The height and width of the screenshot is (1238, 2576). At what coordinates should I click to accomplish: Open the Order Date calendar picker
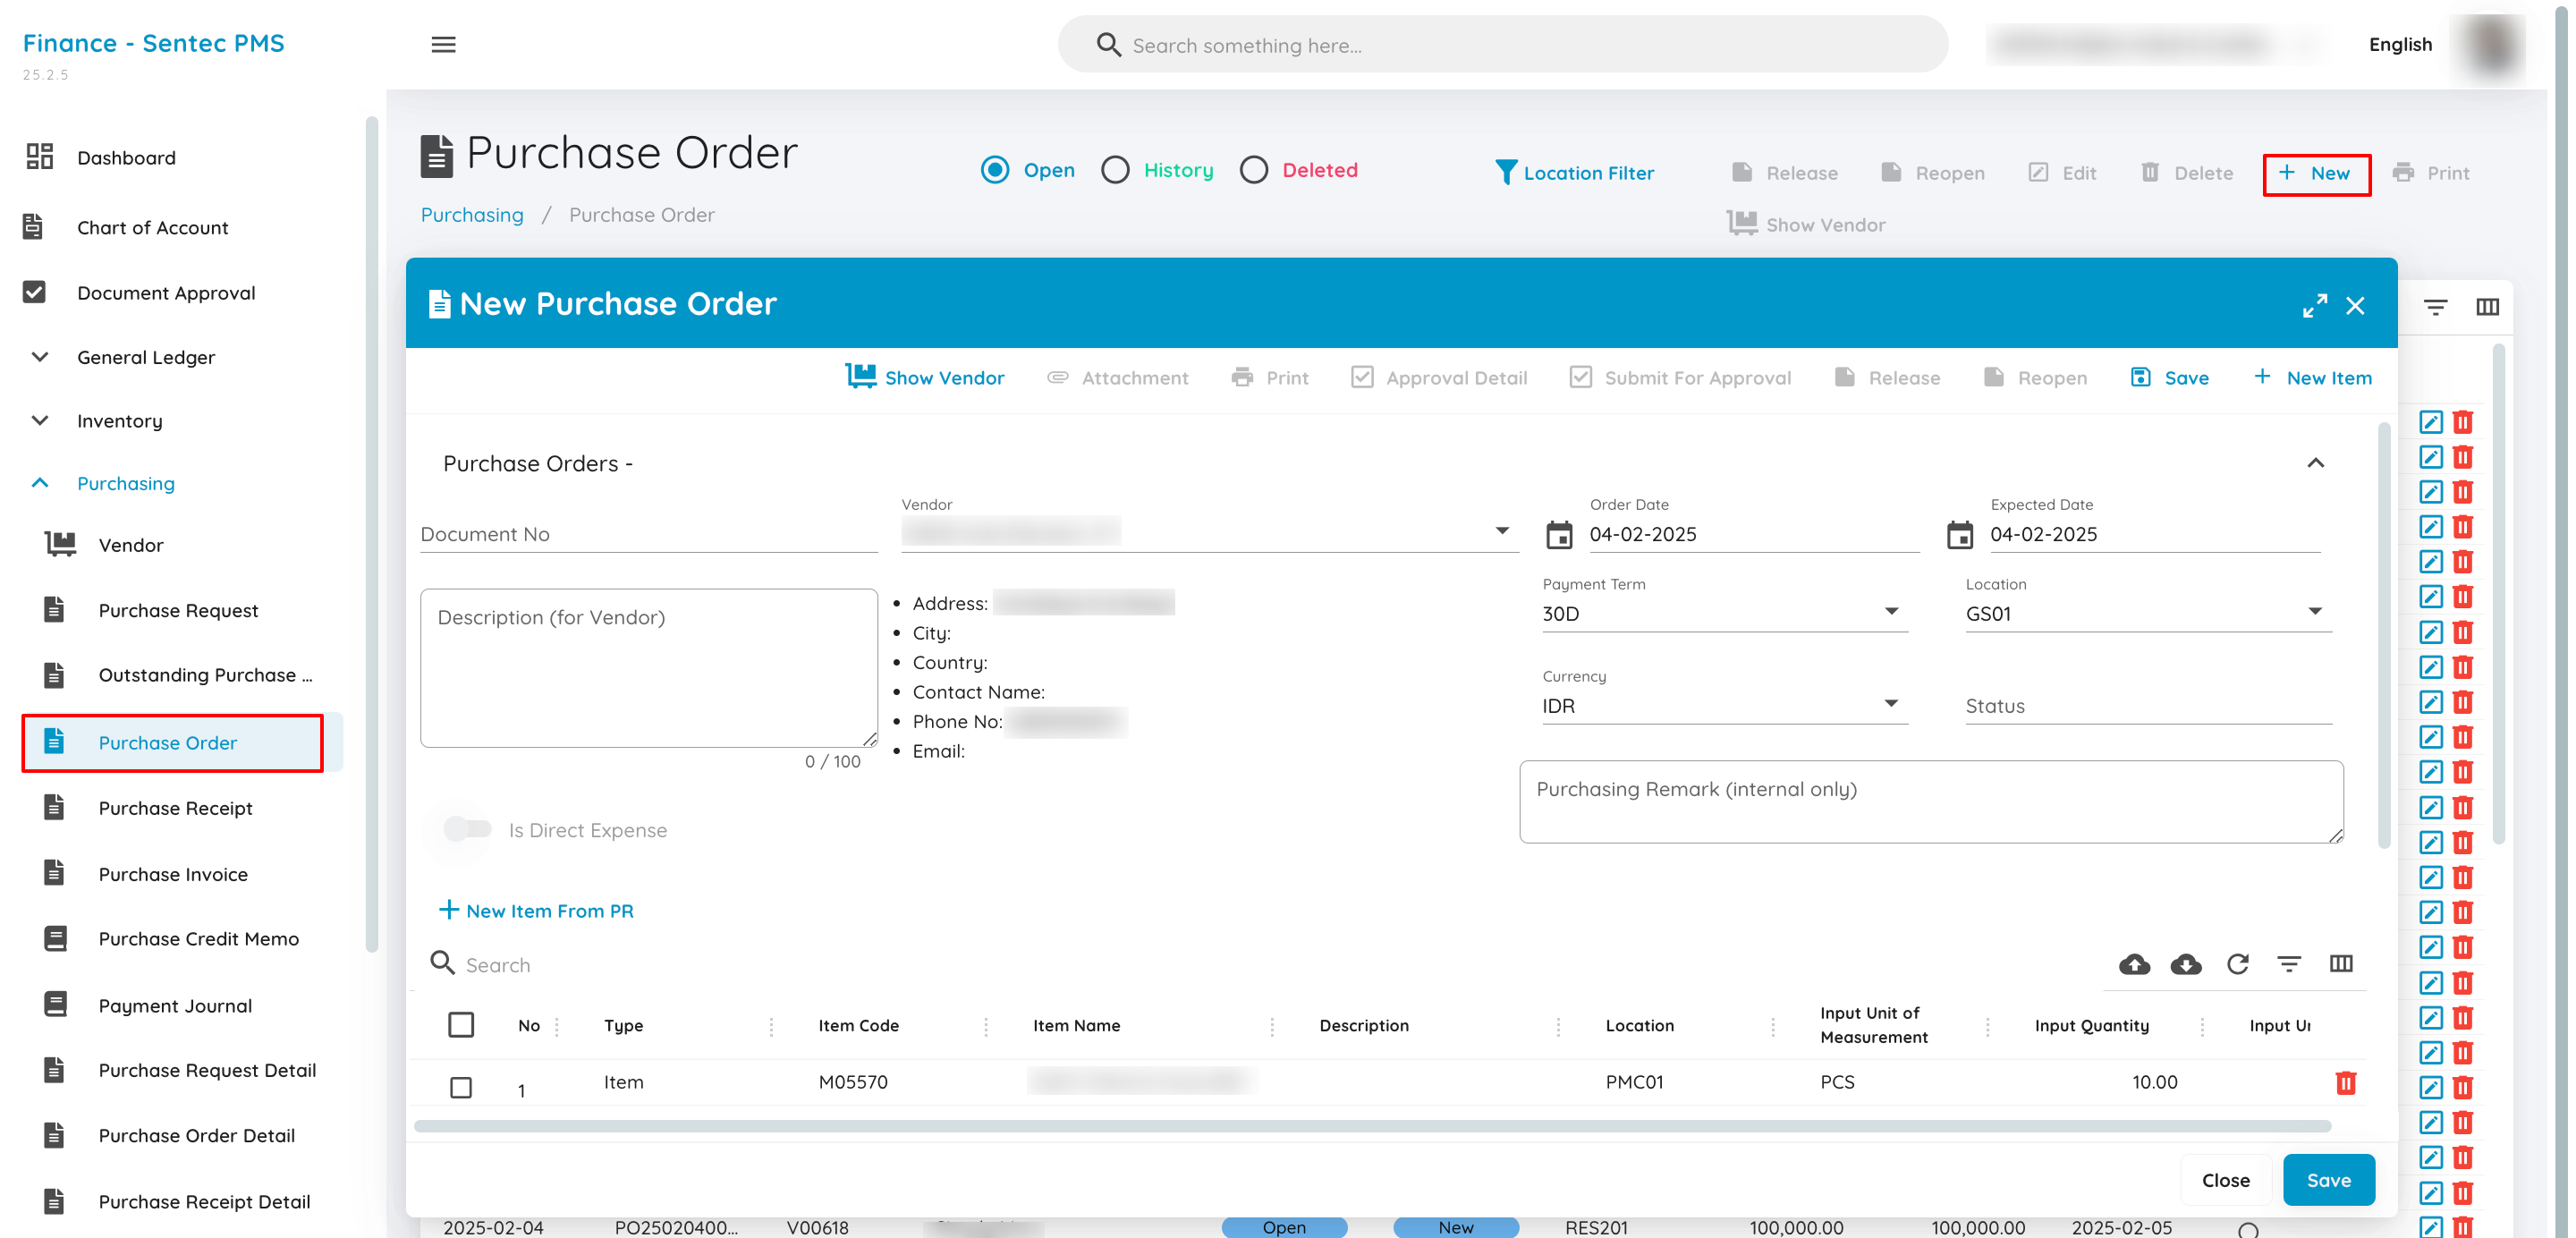pos(1559,535)
